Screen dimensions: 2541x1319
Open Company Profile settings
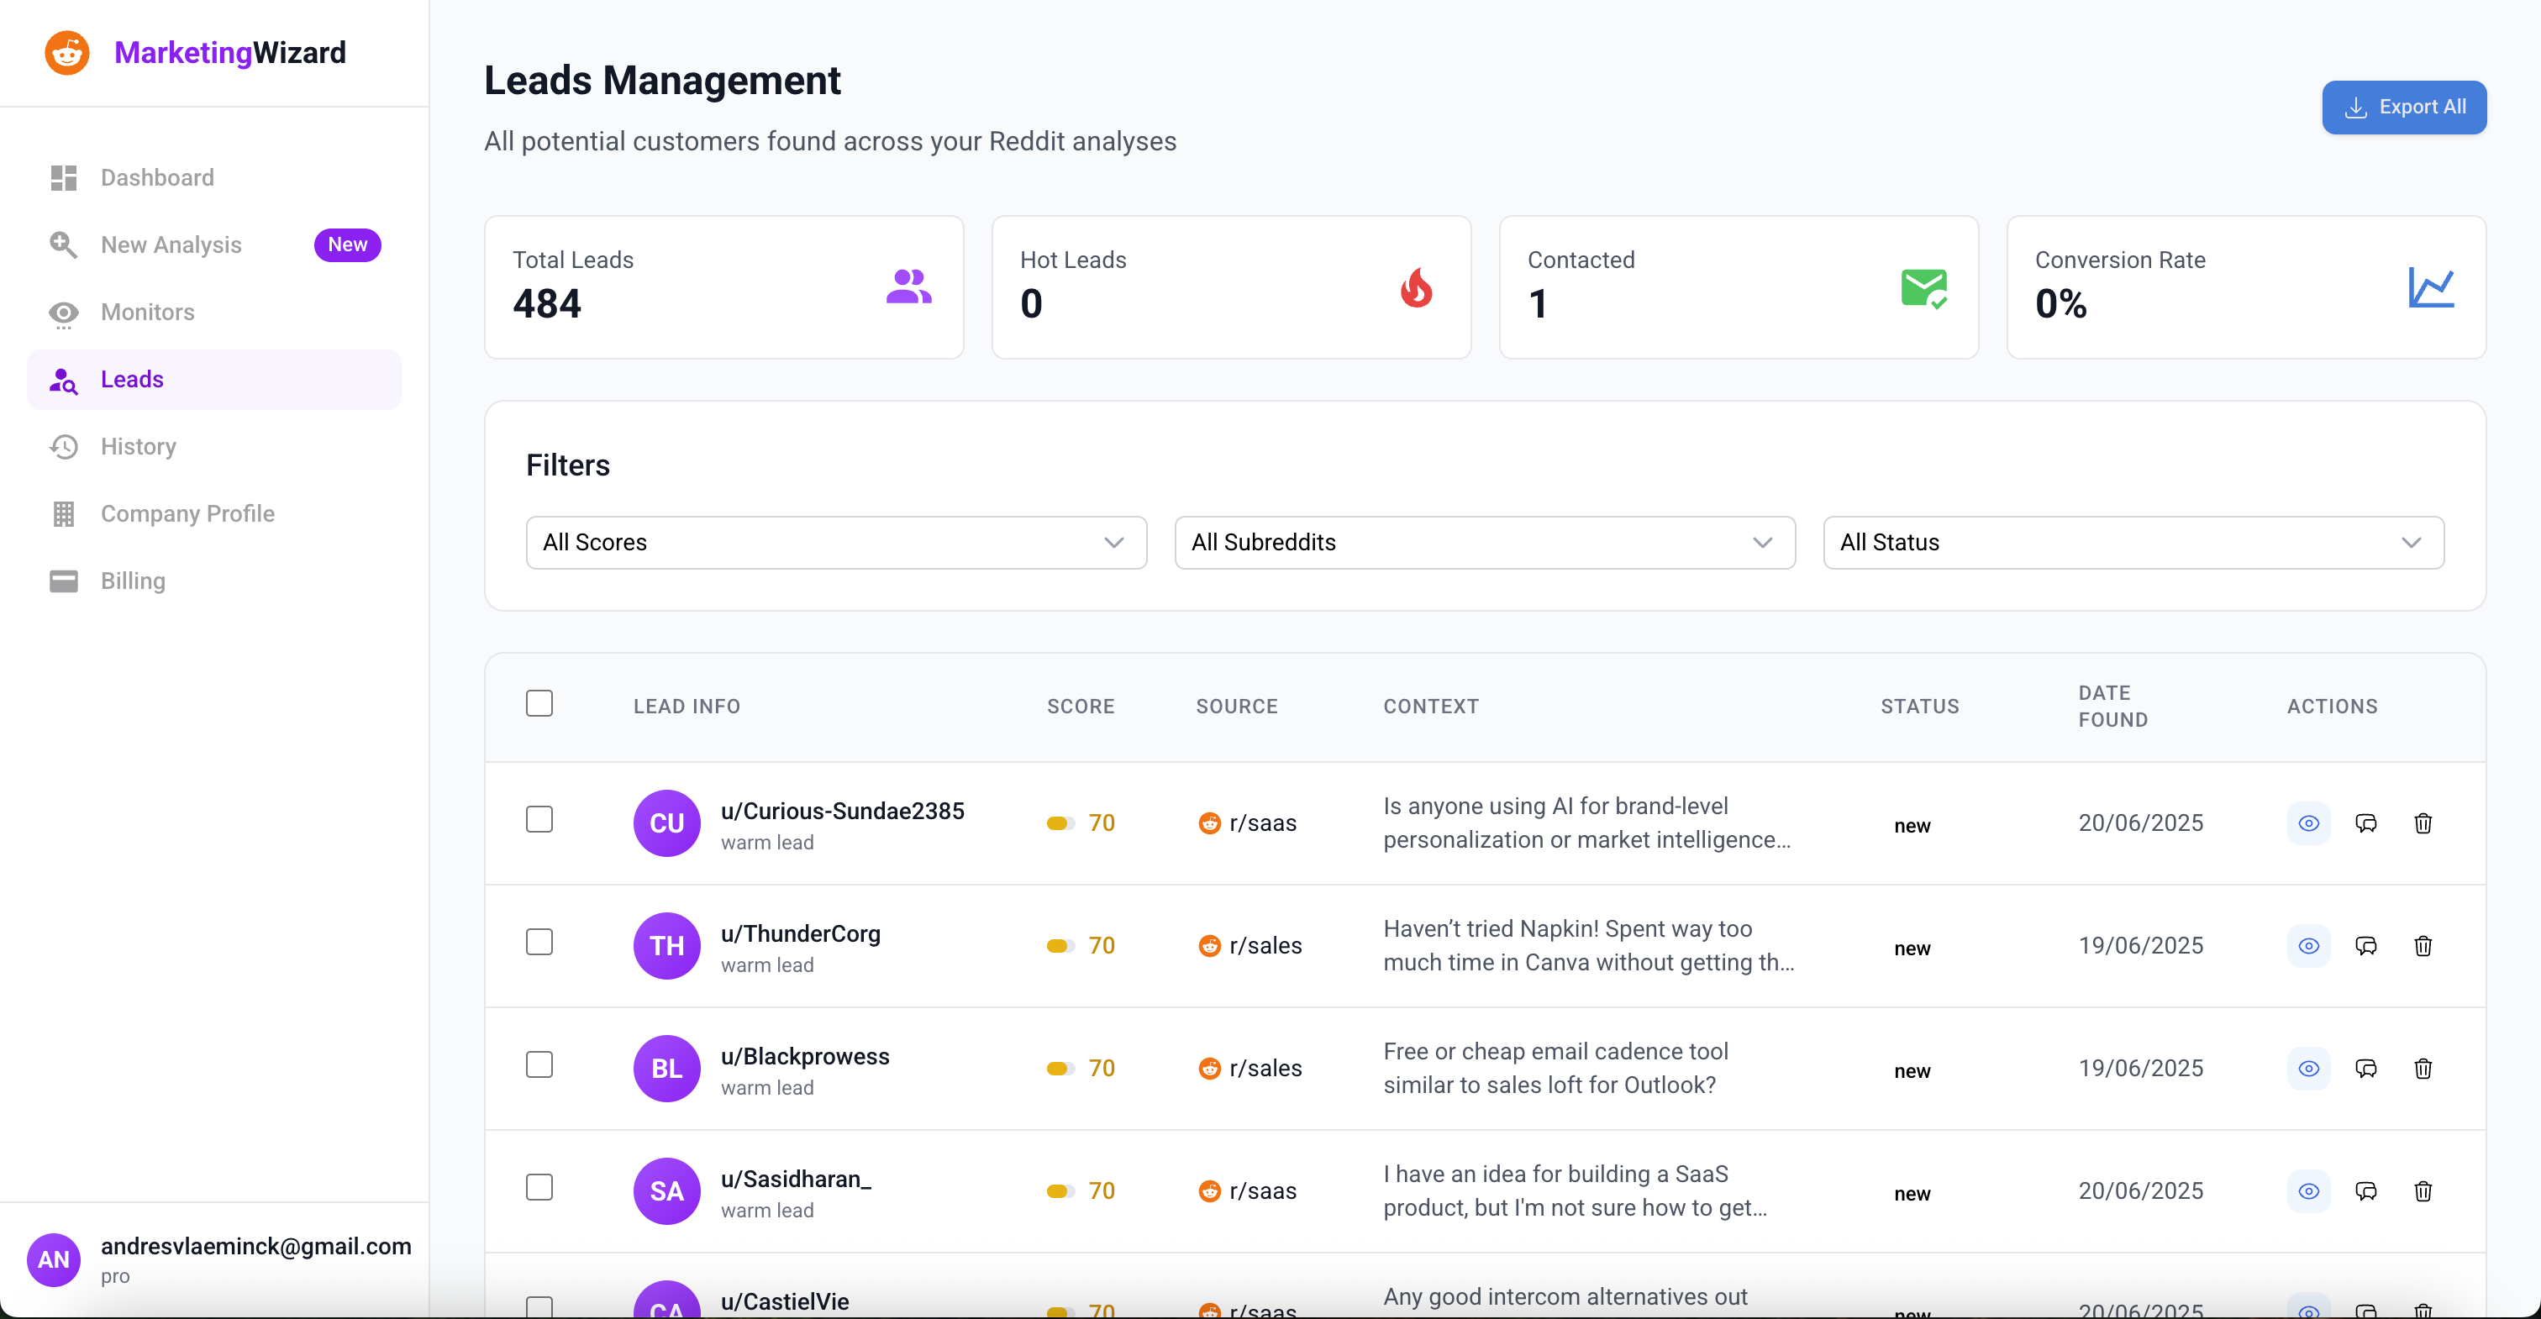[x=187, y=513]
